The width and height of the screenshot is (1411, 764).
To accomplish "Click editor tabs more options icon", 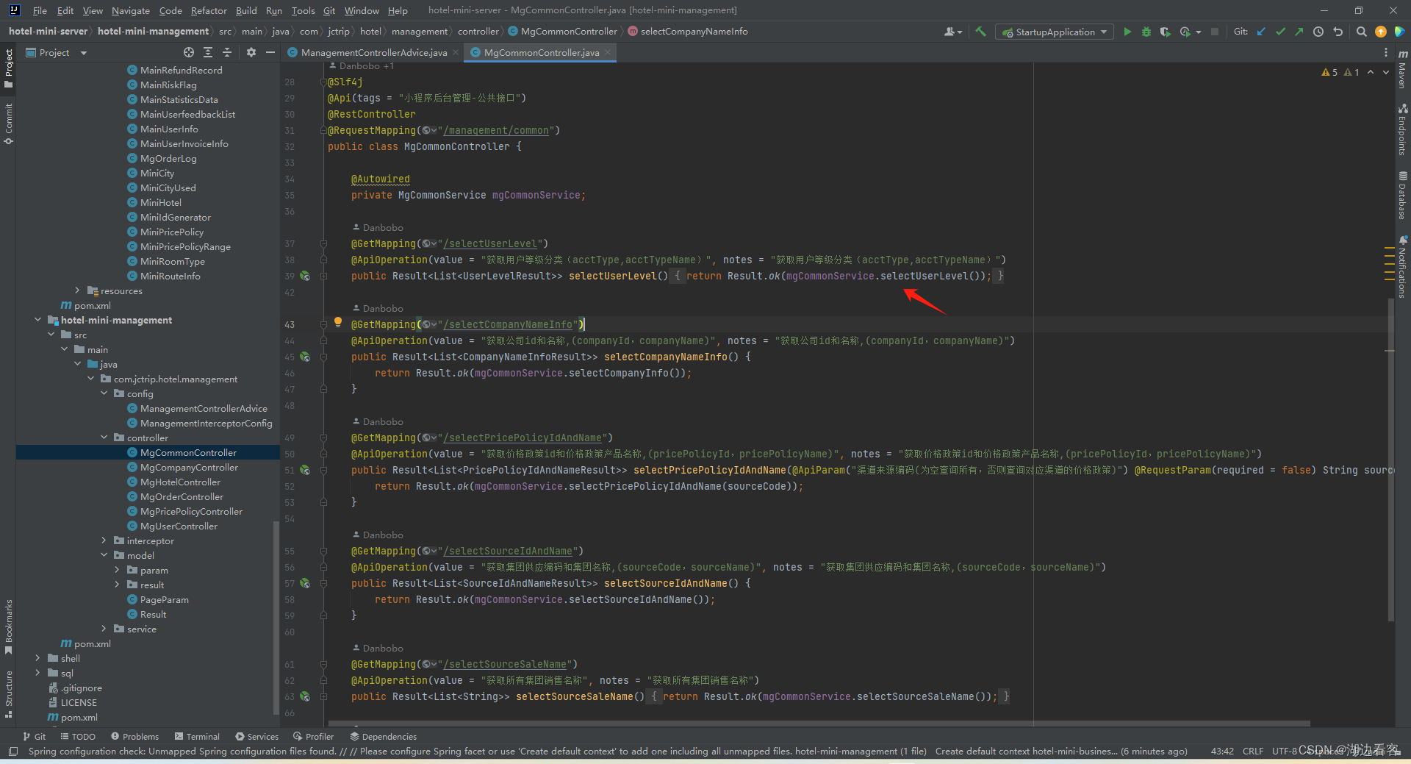I will tap(1386, 52).
